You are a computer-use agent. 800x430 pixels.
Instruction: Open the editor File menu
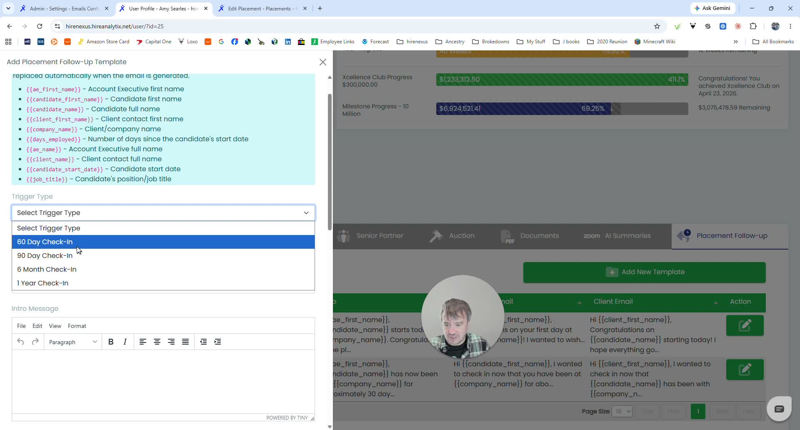21,326
